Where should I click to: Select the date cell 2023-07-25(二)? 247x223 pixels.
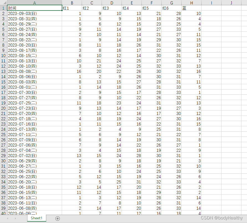coord(35,103)
